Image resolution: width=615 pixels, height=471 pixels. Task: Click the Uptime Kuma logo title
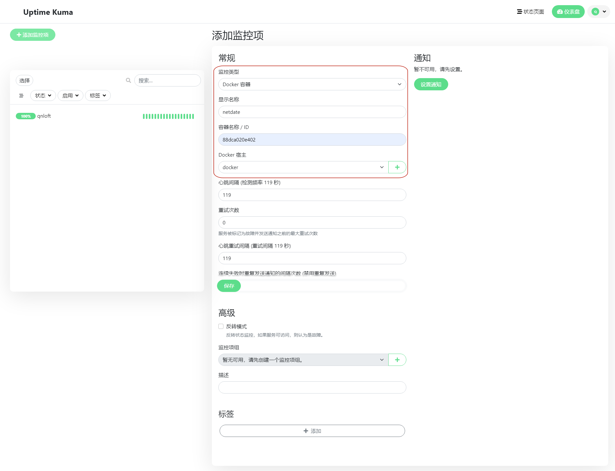[x=48, y=12]
